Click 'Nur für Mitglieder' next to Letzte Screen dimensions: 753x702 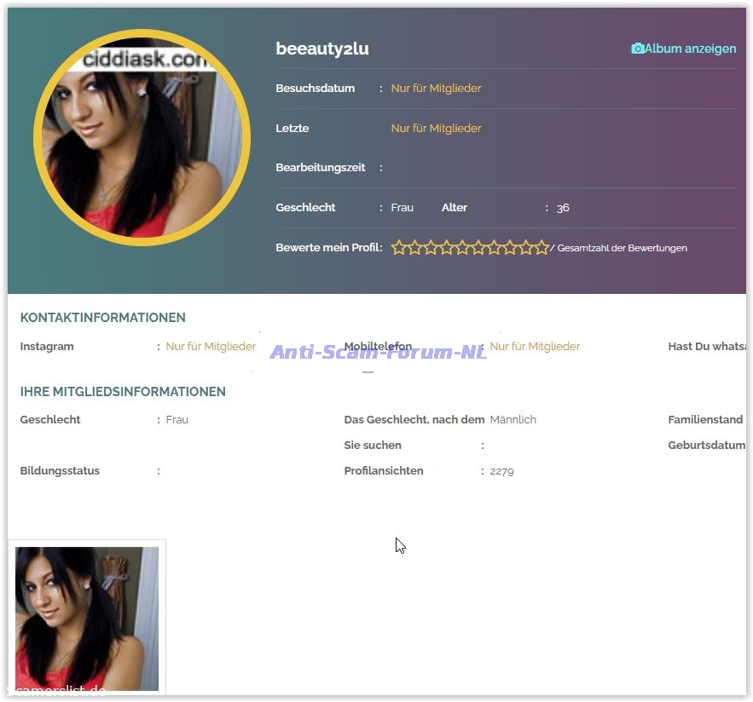pos(436,129)
